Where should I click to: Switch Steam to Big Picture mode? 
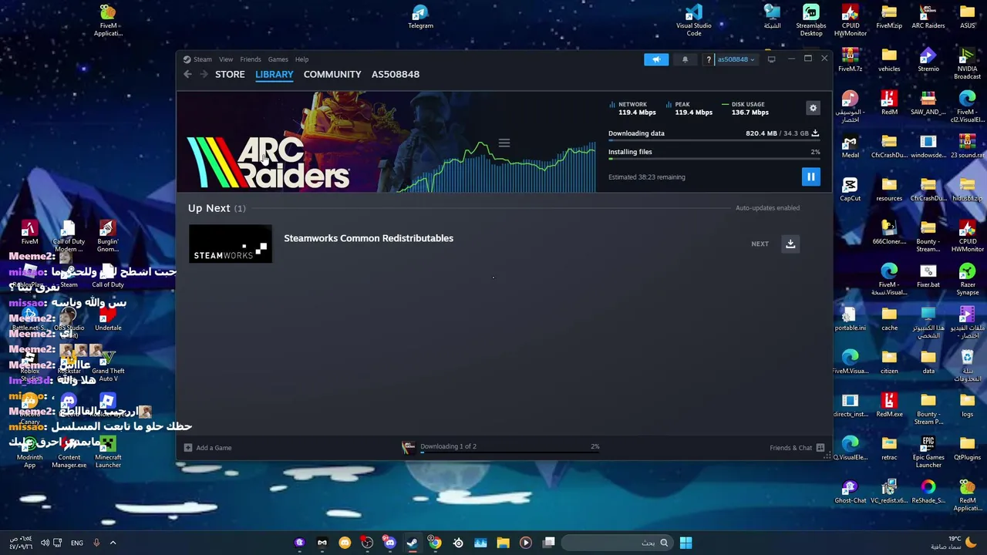(771, 59)
